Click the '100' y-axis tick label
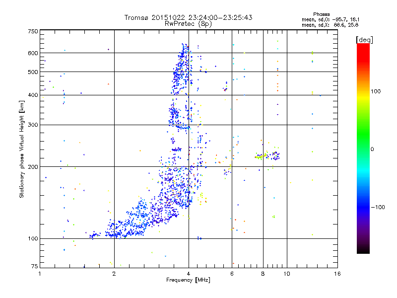 click(33, 238)
